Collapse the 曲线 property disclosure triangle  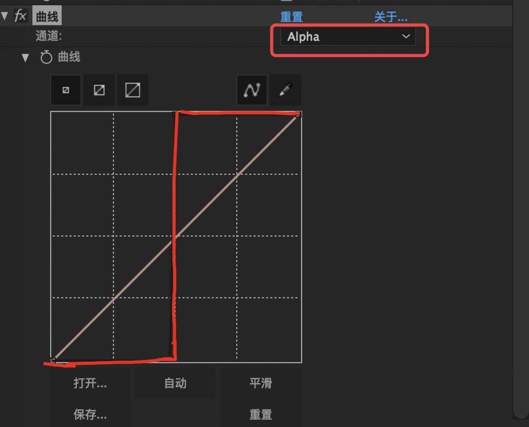pos(25,57)
